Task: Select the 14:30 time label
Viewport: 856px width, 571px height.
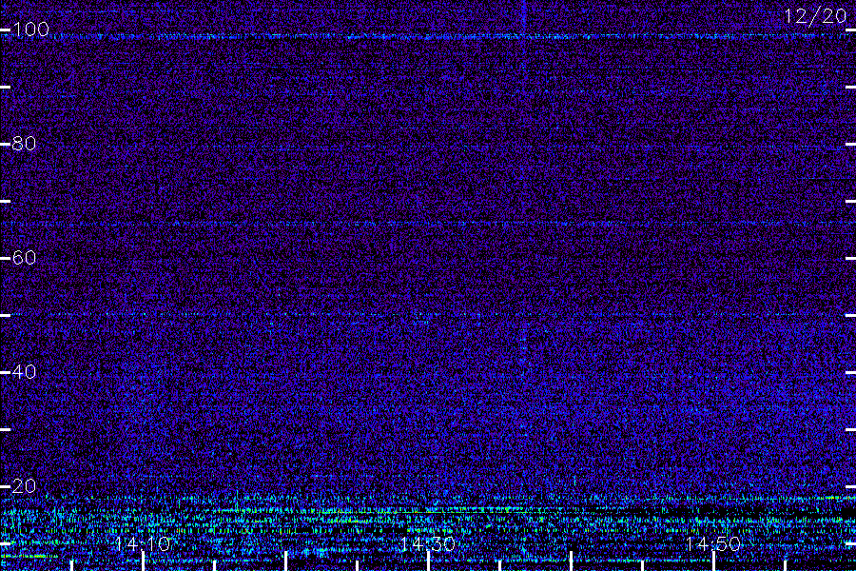Action: click(428, 544)
